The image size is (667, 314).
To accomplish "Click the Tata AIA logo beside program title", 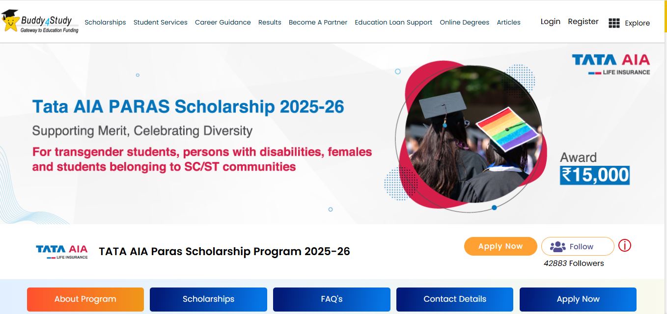I will (62, 252).
